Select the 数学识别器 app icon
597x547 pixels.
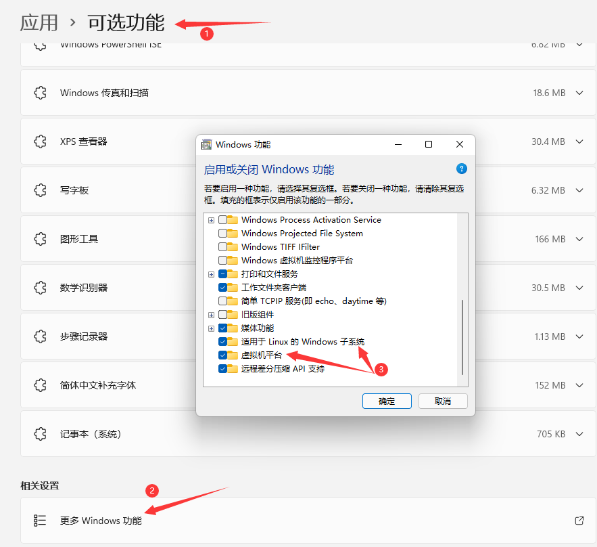(x=41, y=287)
